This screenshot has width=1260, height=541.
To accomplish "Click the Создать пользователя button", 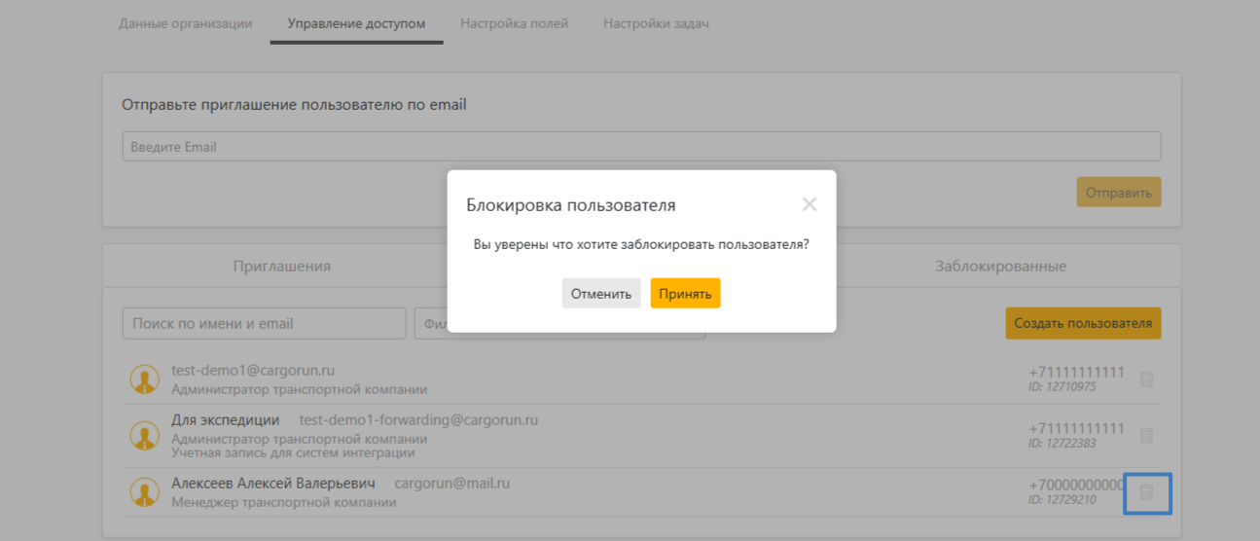I will (1083, 323).
